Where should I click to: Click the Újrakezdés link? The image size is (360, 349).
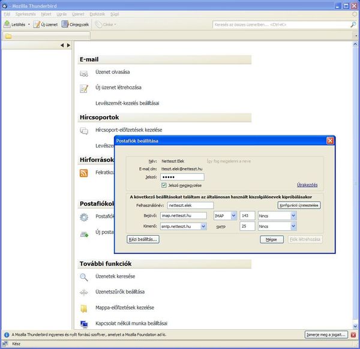[x=307, y=185]
